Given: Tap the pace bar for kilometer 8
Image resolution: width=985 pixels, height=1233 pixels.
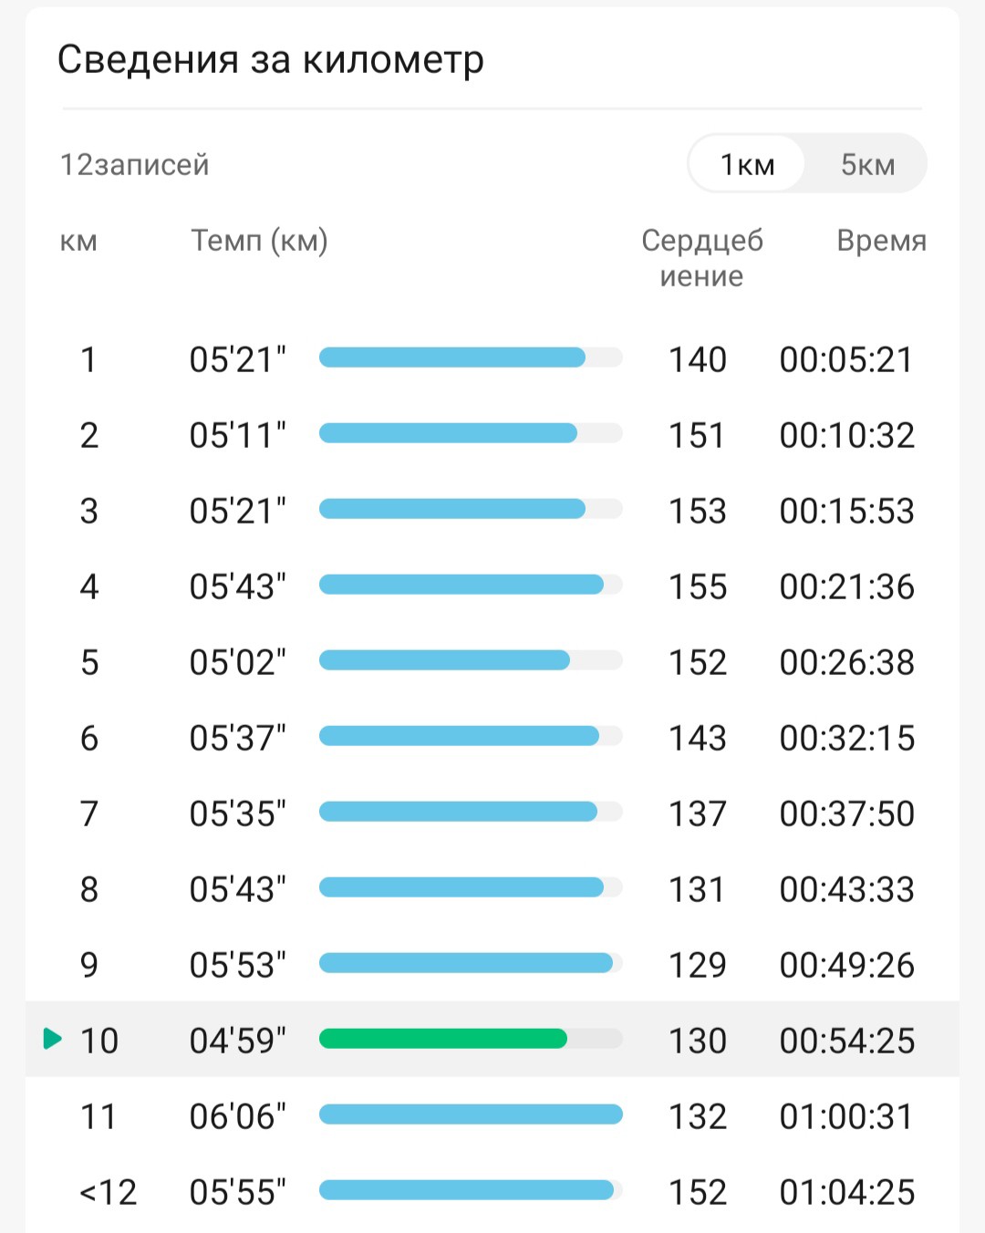Looking at the screenshot, I should coord(471,887).
